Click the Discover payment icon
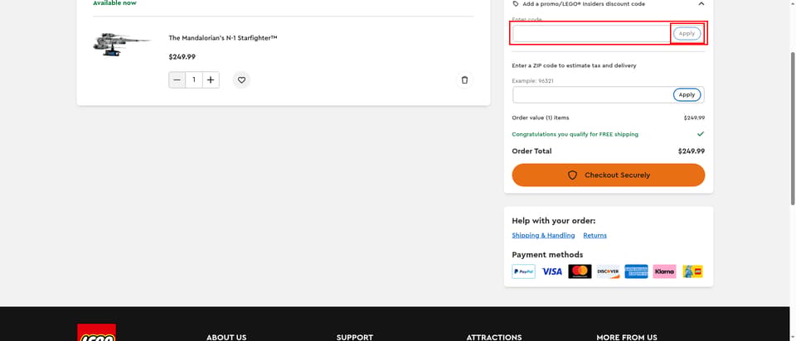 click(x=608, y=271)
